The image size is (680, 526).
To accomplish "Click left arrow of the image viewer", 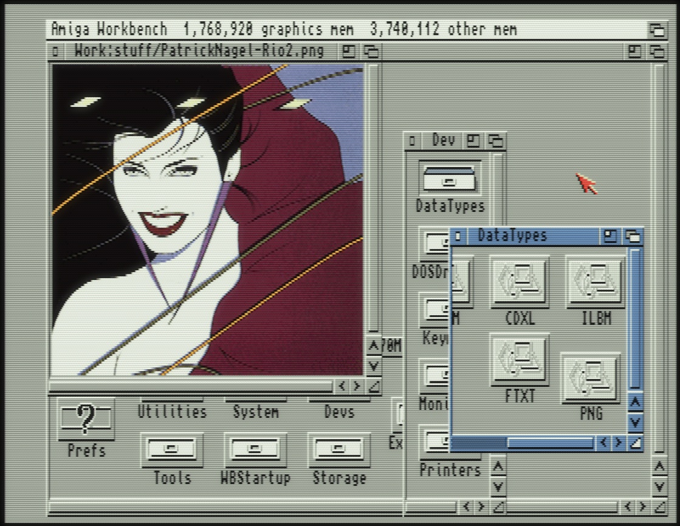I will click(342, 386).
